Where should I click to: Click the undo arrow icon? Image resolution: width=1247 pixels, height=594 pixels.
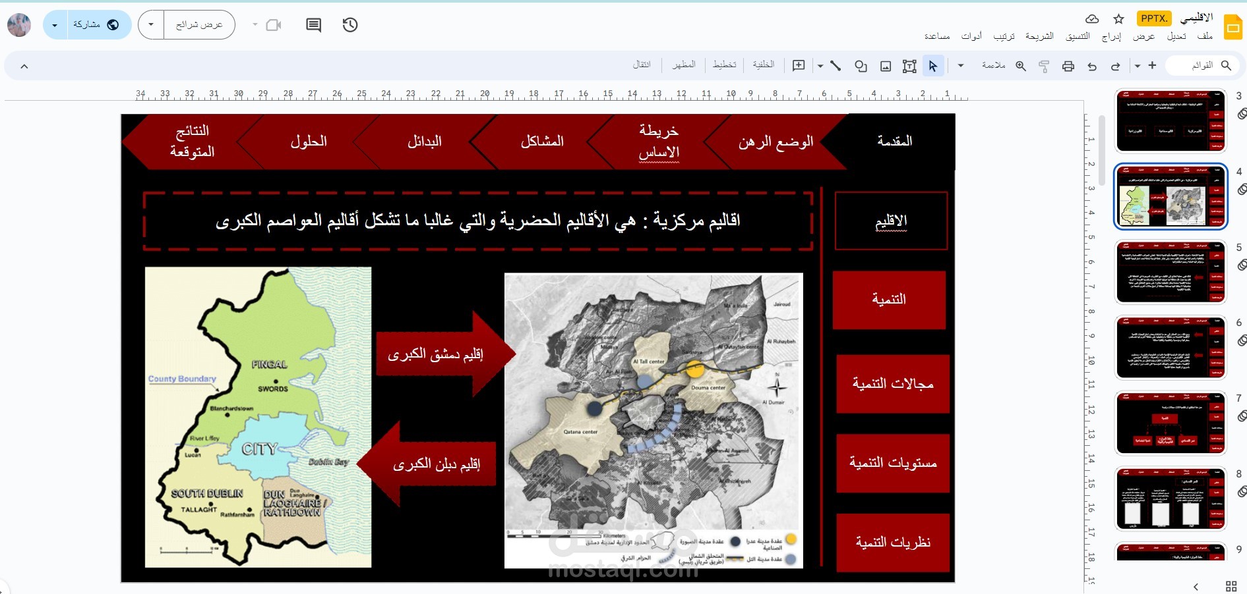[x=1092, y=66]
